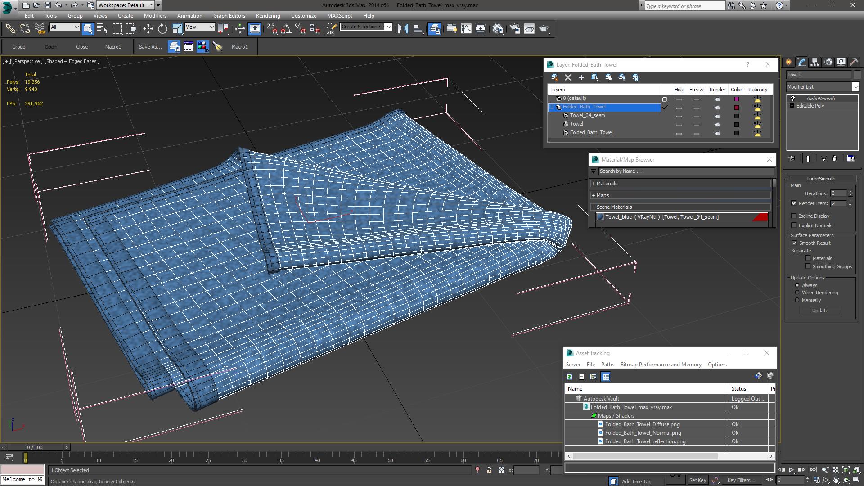Toggle the Percent Snap button
Screen dimensions: 864x486
click(x=300, y=29)
